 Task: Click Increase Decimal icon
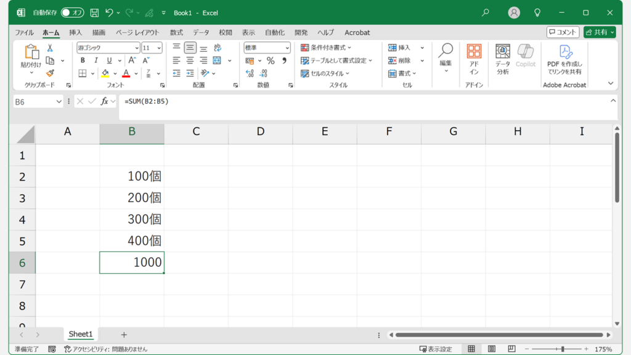[x=250, y=73]
